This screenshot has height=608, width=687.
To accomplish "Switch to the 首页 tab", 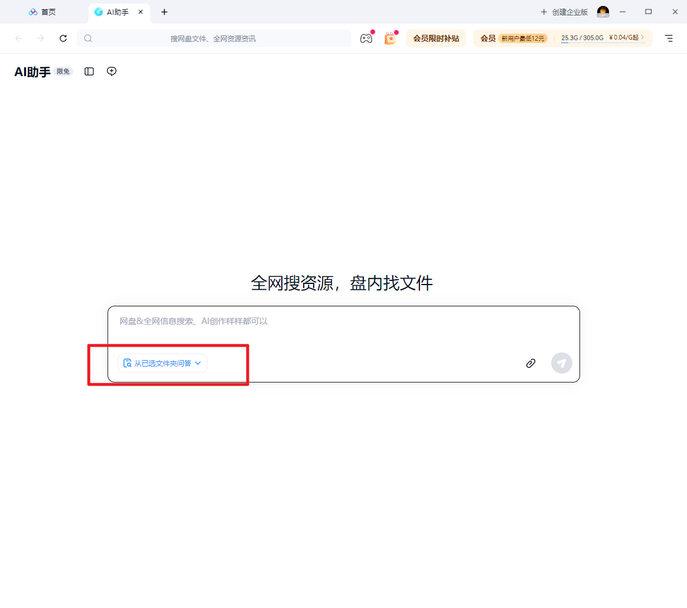I will click(42, 12).
